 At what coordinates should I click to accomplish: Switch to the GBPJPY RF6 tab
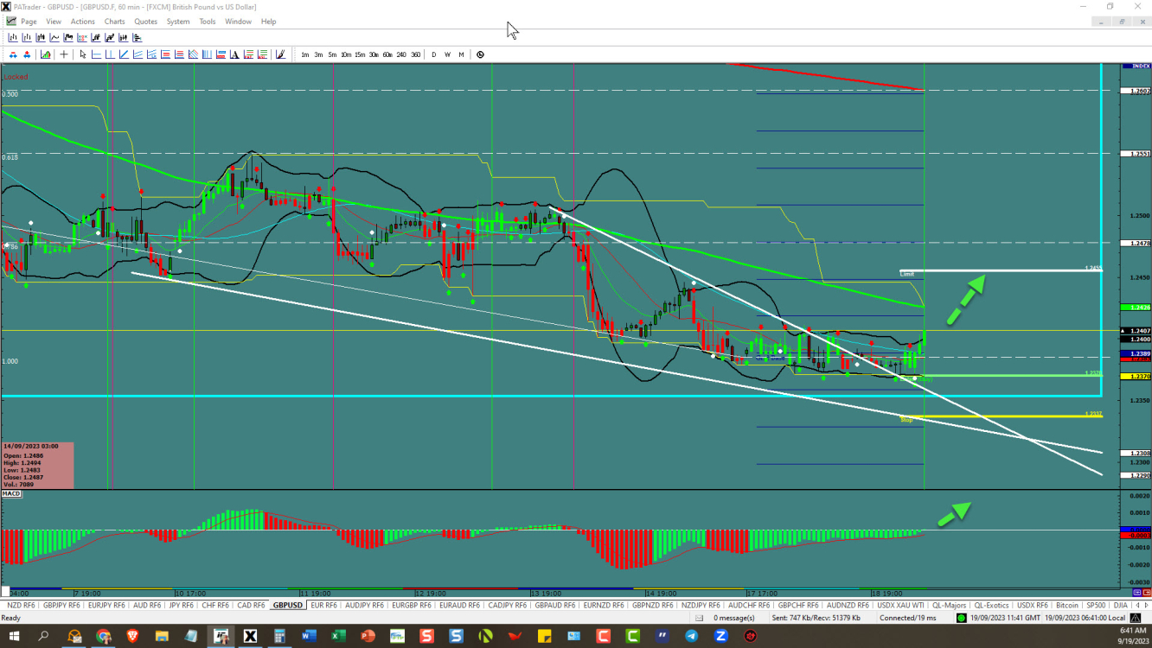point(61,605)
